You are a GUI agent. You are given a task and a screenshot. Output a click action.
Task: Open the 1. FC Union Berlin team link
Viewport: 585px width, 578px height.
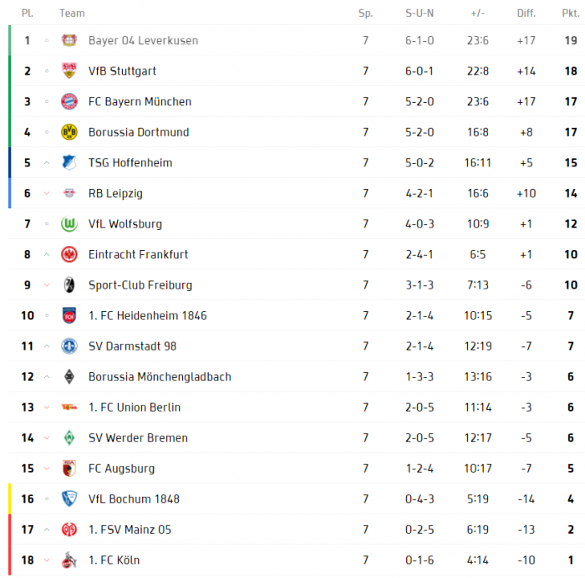click(135, 407)
